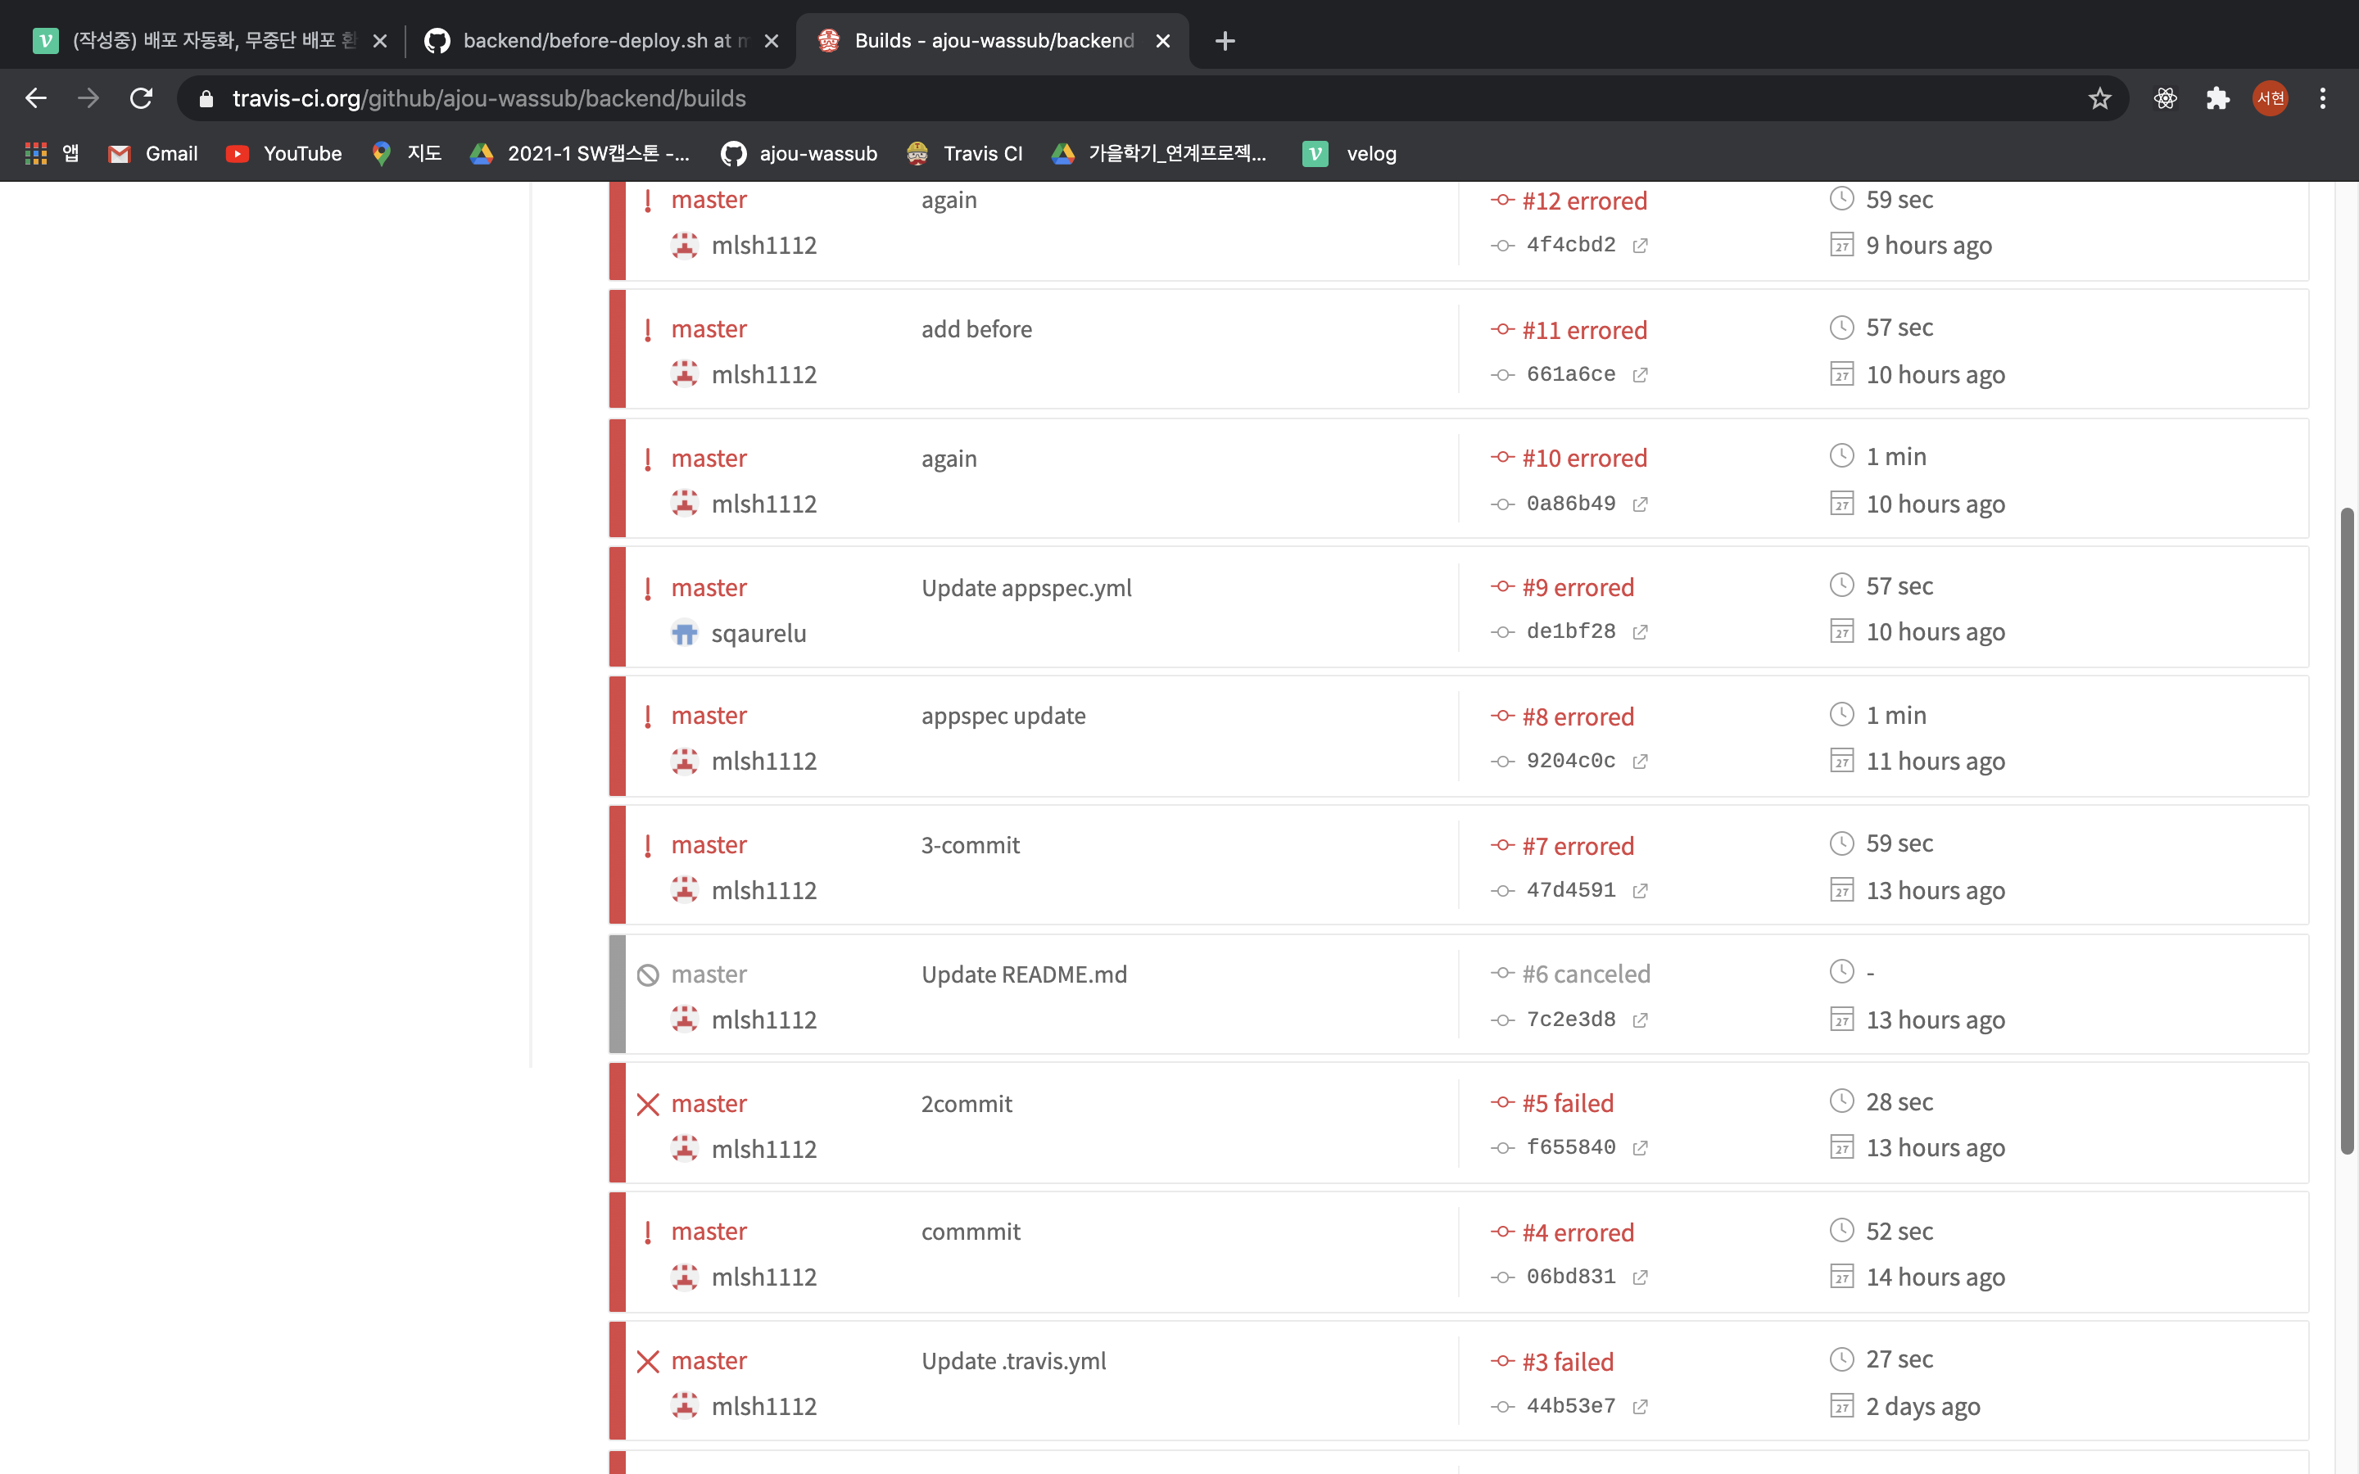Click the 'add before' commit message
The width and height of the screenshot is (2359, 1474).
point(976,329)
